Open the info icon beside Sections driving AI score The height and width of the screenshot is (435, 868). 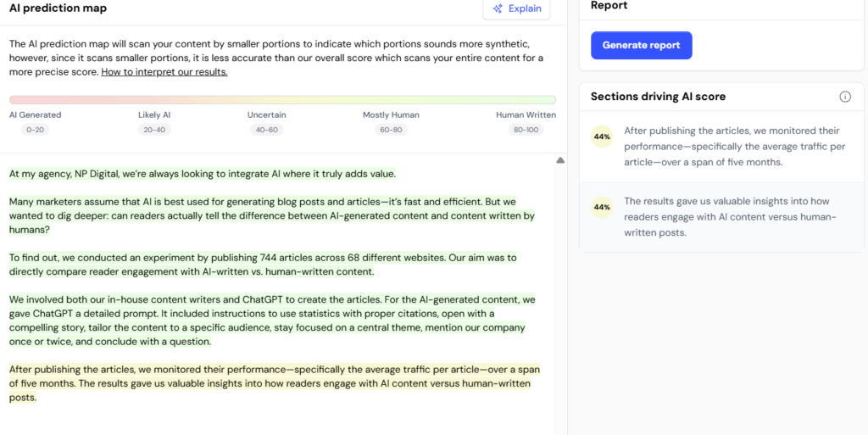click(x=844, y=97)
